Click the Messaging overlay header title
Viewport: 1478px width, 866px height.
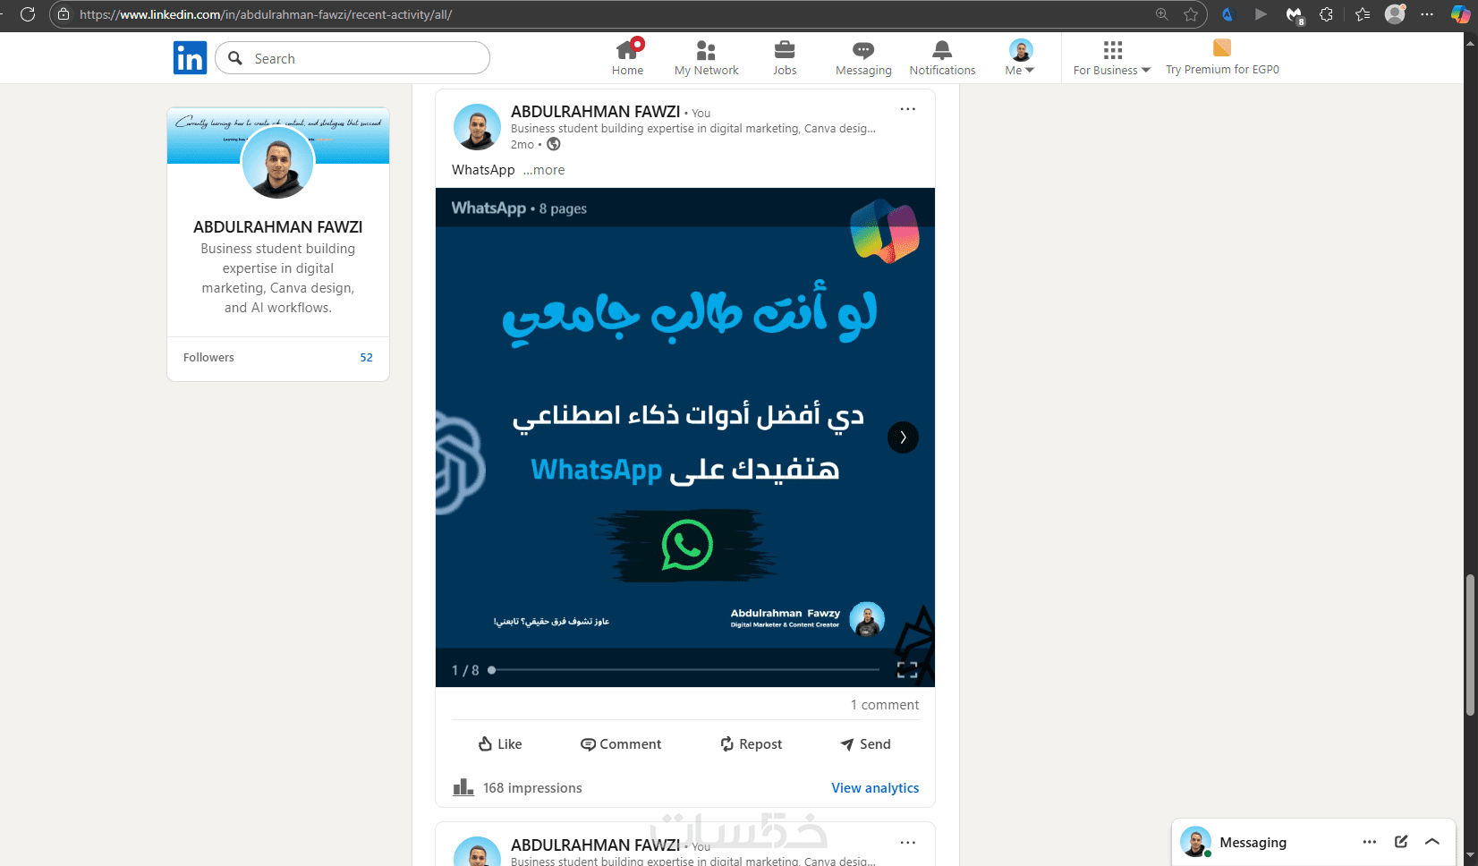tap(1253, 843)
